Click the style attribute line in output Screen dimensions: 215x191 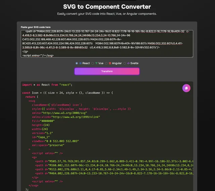click(81, 109)
